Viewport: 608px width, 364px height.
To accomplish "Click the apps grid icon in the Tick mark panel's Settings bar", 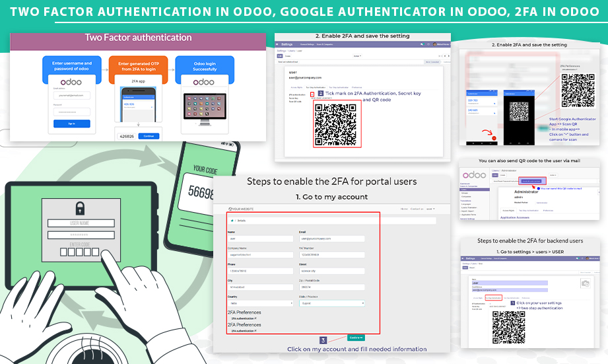I will [x=277, y=44].
